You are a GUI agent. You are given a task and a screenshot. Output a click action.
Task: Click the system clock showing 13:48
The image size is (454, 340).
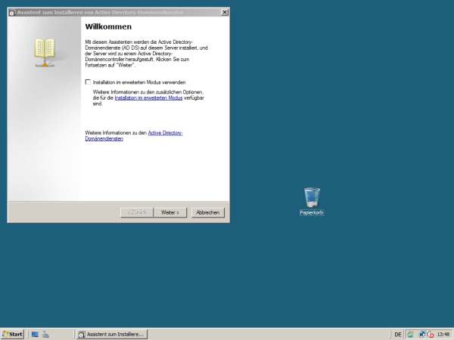(x=443, y=335)
